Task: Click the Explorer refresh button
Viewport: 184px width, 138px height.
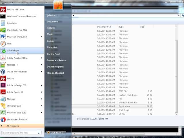Action: point(183,16)
